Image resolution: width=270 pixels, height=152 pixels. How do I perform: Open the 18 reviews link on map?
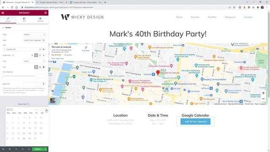68,55
